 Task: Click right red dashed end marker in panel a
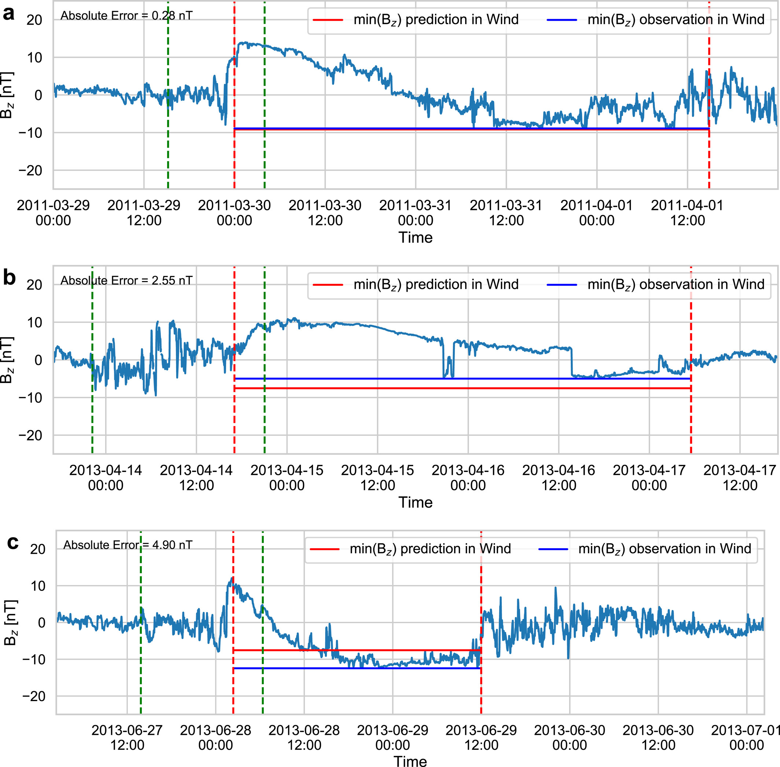[709, 95]
